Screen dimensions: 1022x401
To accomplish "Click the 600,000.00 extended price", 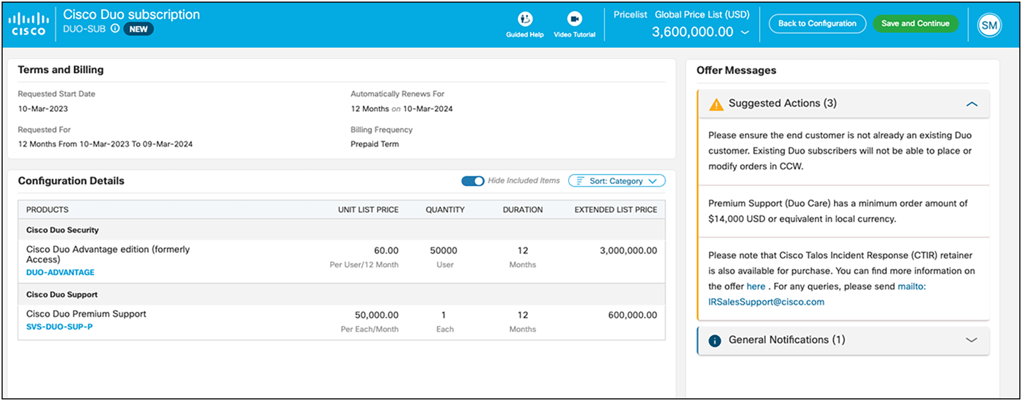I will click(632, 315).
